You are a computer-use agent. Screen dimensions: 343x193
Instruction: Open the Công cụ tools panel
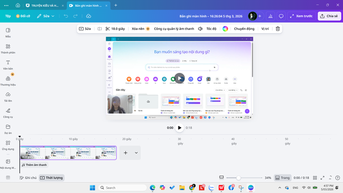(x=8, y=113)
